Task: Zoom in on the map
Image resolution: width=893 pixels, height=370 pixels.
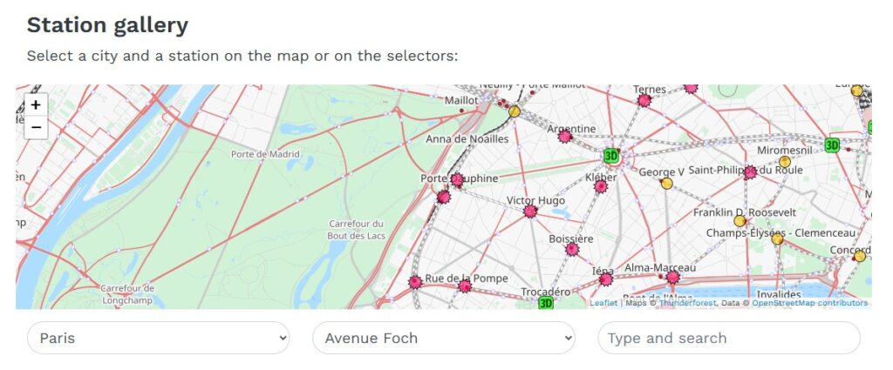Action: [36, 105]
